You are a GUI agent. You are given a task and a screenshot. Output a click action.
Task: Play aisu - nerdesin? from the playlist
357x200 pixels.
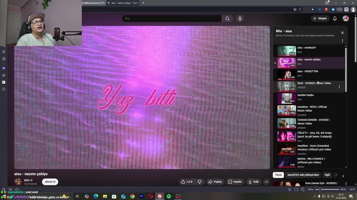(x=310, y=51)
